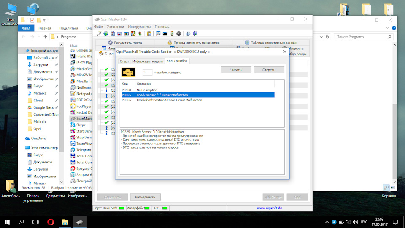Switch to the Старт tab in Trouble Code Reader
This screenshot has width=405, height=228.
coord(124,61)
